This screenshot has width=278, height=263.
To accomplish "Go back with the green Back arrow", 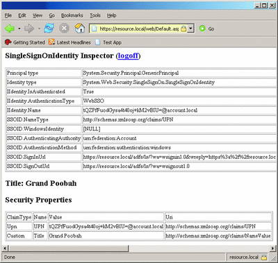I will [10, 28].
